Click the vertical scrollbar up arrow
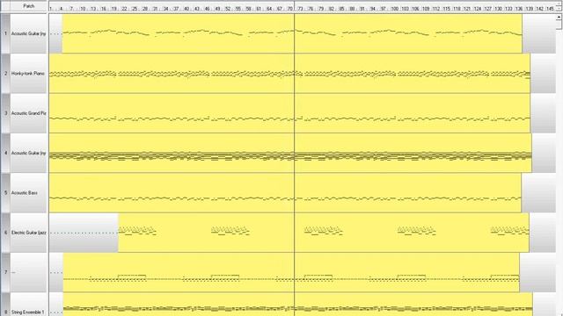563x316 pixels. pos(559,17)
